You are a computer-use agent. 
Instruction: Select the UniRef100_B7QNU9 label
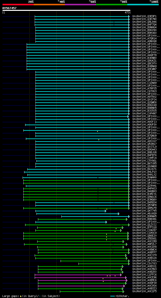click(144, 136)
